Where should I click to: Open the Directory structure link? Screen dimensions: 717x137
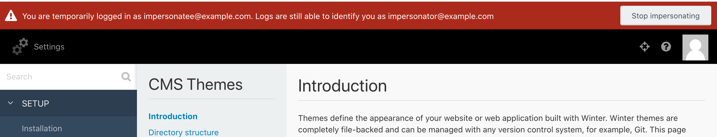point(184,132)
